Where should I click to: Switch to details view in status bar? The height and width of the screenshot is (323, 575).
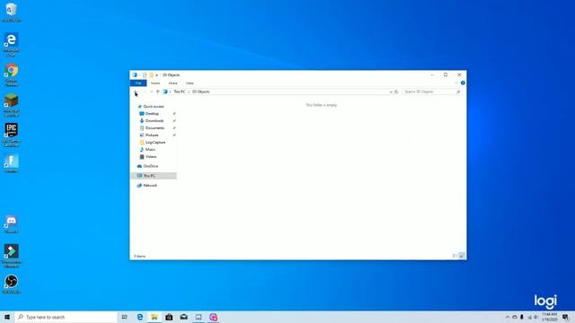[x=456, y=256]
